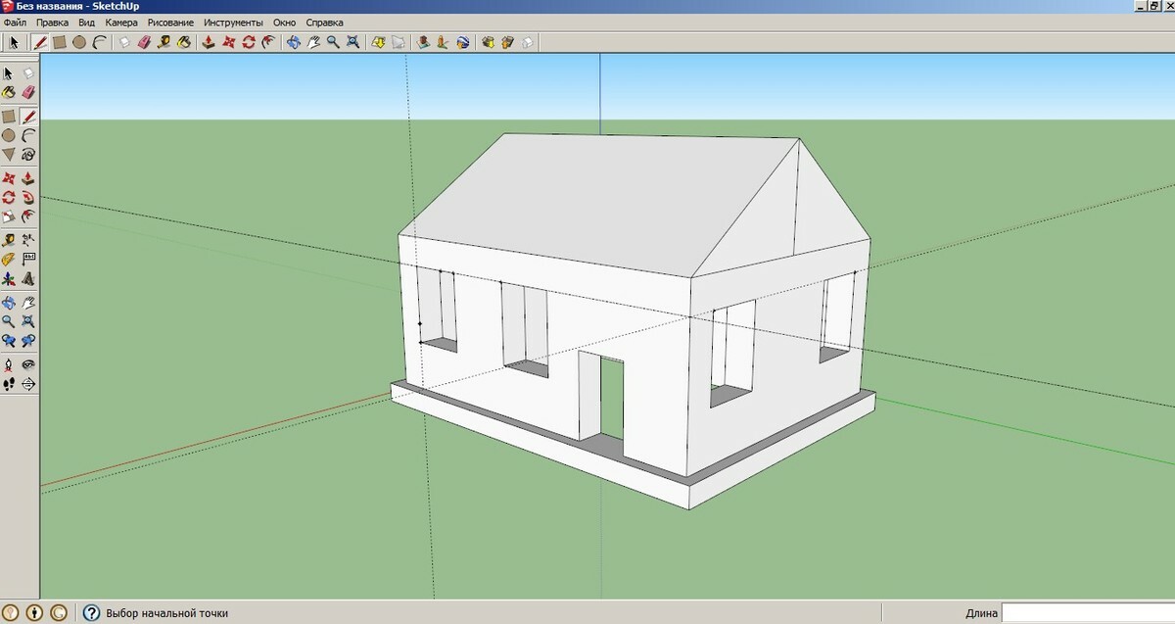The image size is (1175, 624).
Task: Select the Axes tool
Action: click(9, 279)
